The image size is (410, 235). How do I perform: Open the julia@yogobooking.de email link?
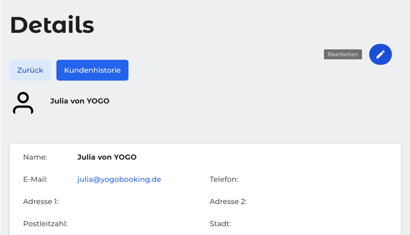(119, 180)
